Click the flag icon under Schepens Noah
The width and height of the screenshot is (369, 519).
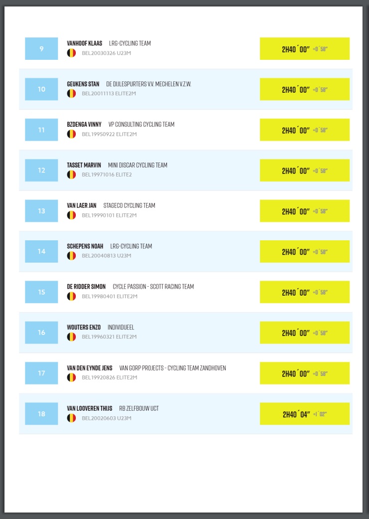[x=71, y=256]
